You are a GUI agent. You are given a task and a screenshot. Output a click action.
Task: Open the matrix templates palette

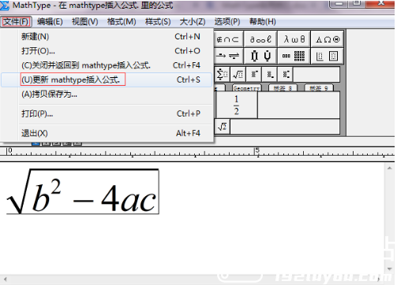[294, 56]
